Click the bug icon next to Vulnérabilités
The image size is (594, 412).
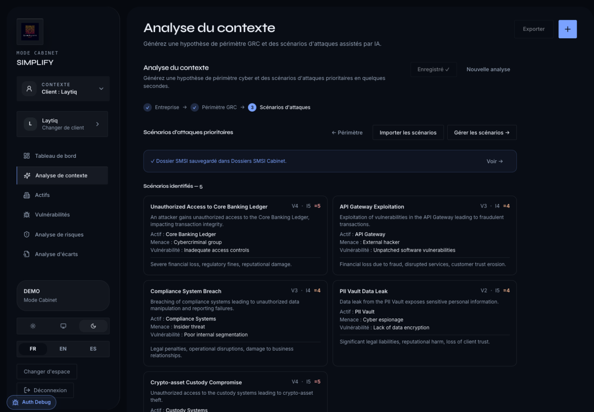coord(27,215)
